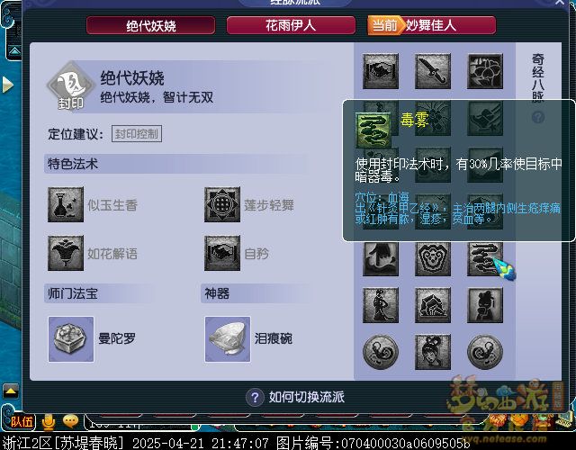Image resolution: width=576 pixels, height=450 pixels.
Task: Click the 封印控制 role suggestion tag
Action: [137, 134]
